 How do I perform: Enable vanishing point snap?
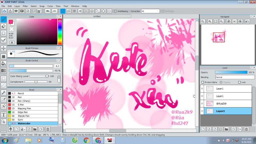80,11
